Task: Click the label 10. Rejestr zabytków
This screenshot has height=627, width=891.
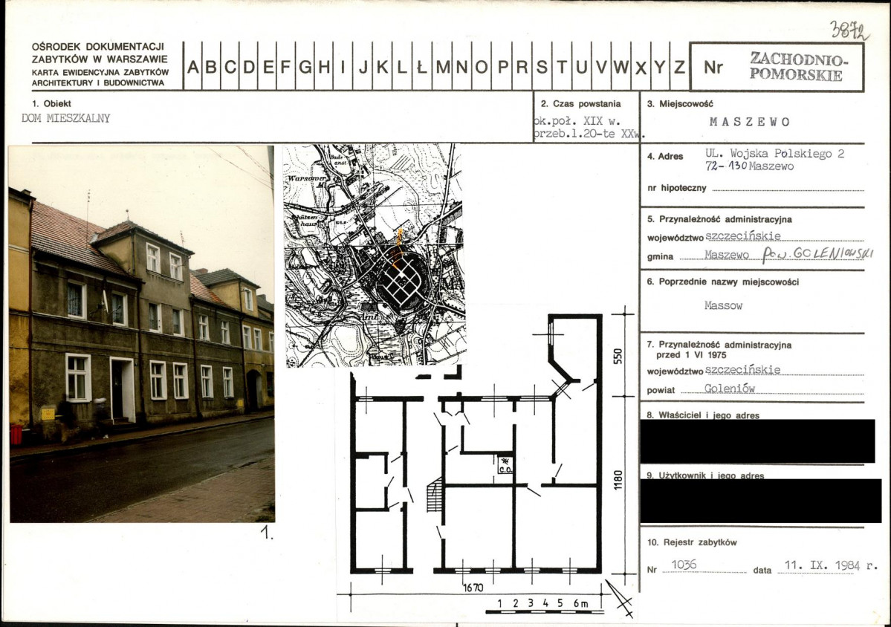Action: point(692,542)
